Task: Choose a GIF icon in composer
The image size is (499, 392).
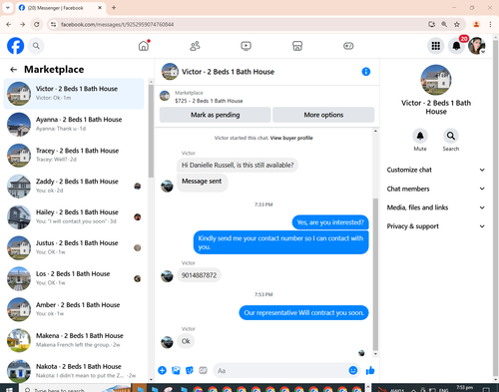Action: [x=203, y=370]
